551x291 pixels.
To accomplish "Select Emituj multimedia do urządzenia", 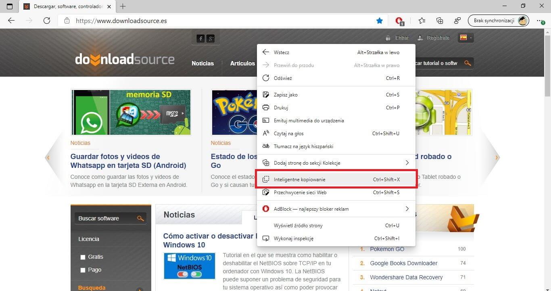I will pyautogui.click(x=336, y=121).
